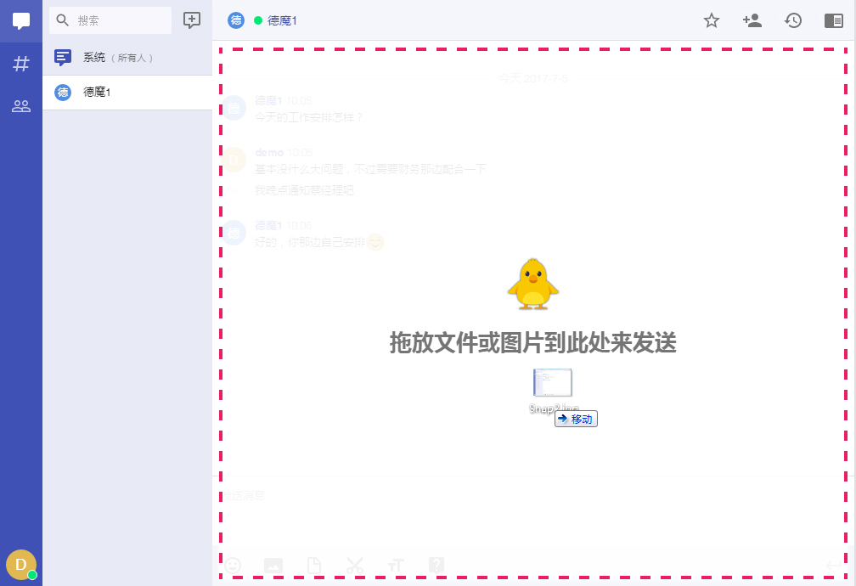Click your D avatar in sidebar
856x586 pixels.
pyautogui.click(x=21, y=564)
